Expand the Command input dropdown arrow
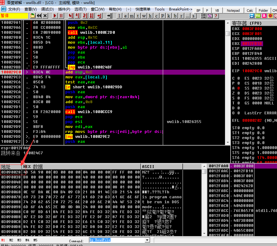The image size is (277, 246). 147,240
